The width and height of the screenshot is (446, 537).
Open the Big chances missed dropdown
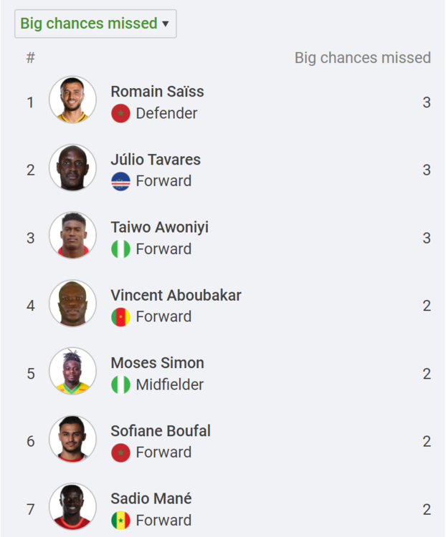click(x=95, y=24)
